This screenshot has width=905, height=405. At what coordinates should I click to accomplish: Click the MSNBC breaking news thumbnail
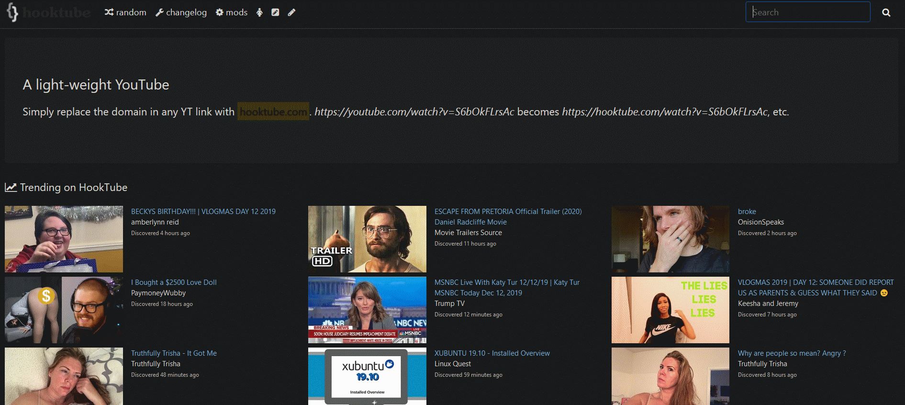[367, 310]
